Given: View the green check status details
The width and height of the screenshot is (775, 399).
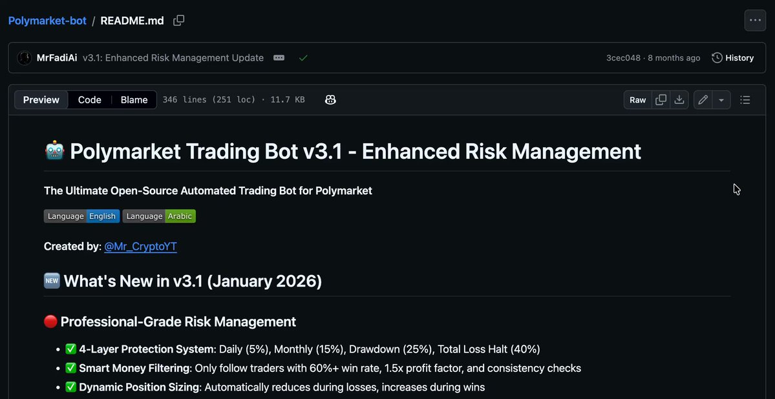Looking at the screenshot, I should [304, 57].
